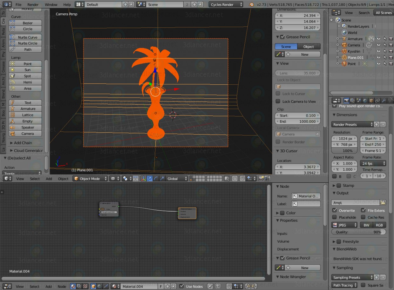This screenshot has width=394, height=290.
Task: Click the Object button under Grease Pencil
Action: click(309, 47)
